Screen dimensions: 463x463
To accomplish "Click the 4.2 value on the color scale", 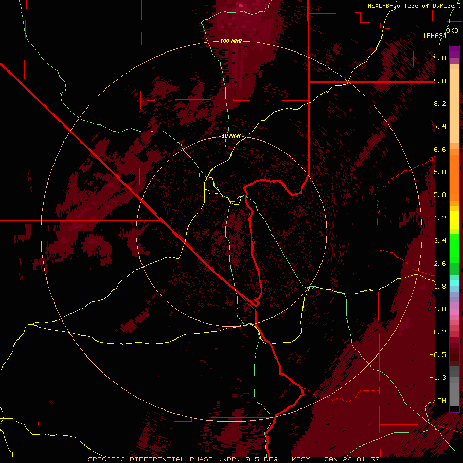I will click(440, 218).
